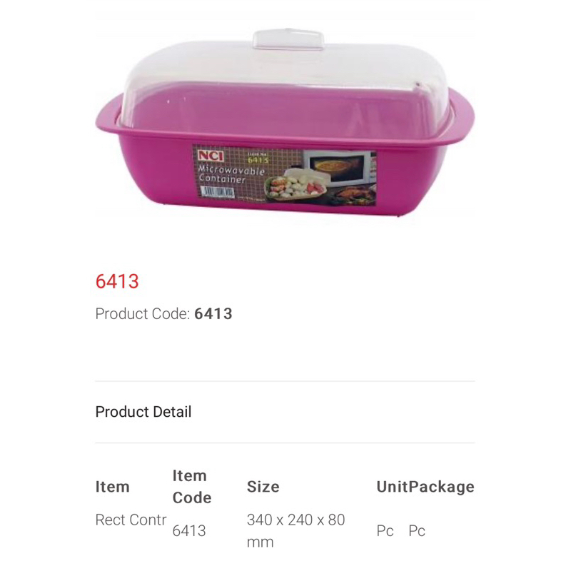Screen dimensions: 571x571
Task: Click the NCI logo on product label
Action: pos(211,156)
